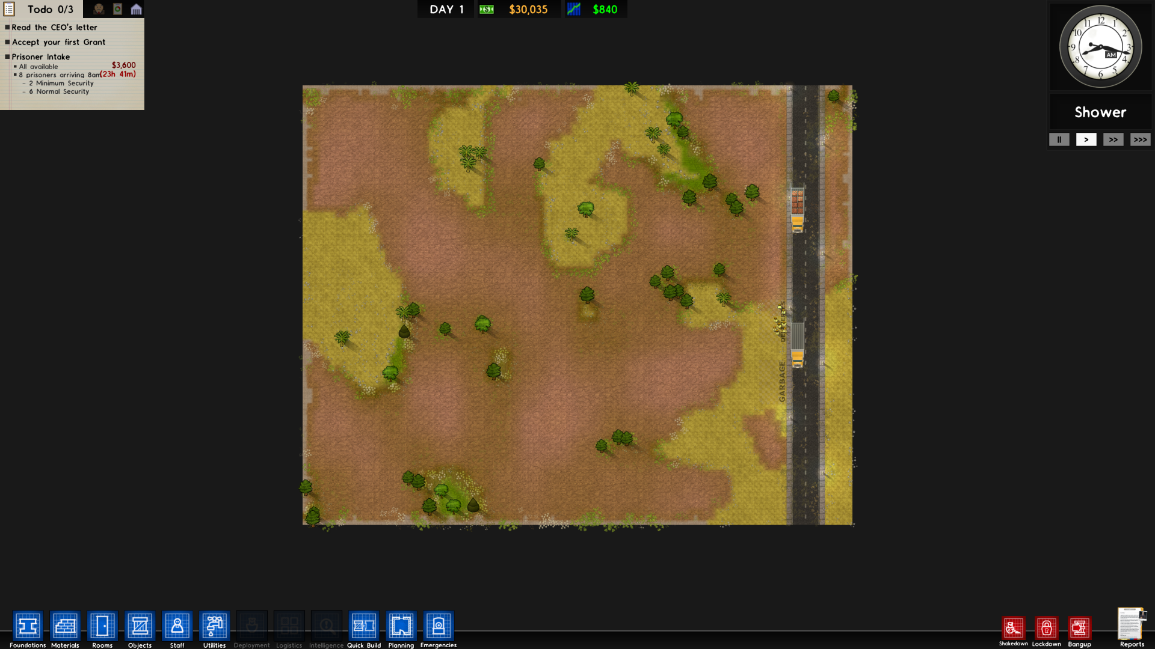The image size is (1155, 649).
Task: Open the Quick Build menu
Action: [x=363, y=626]
